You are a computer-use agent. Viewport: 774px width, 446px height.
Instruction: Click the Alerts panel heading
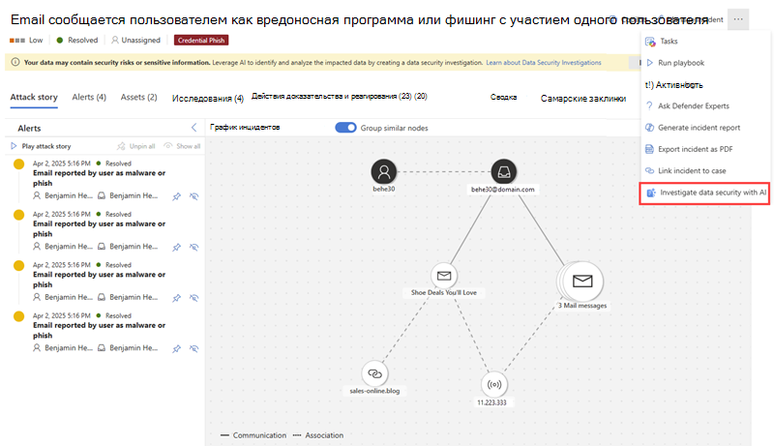coord(29,129)
